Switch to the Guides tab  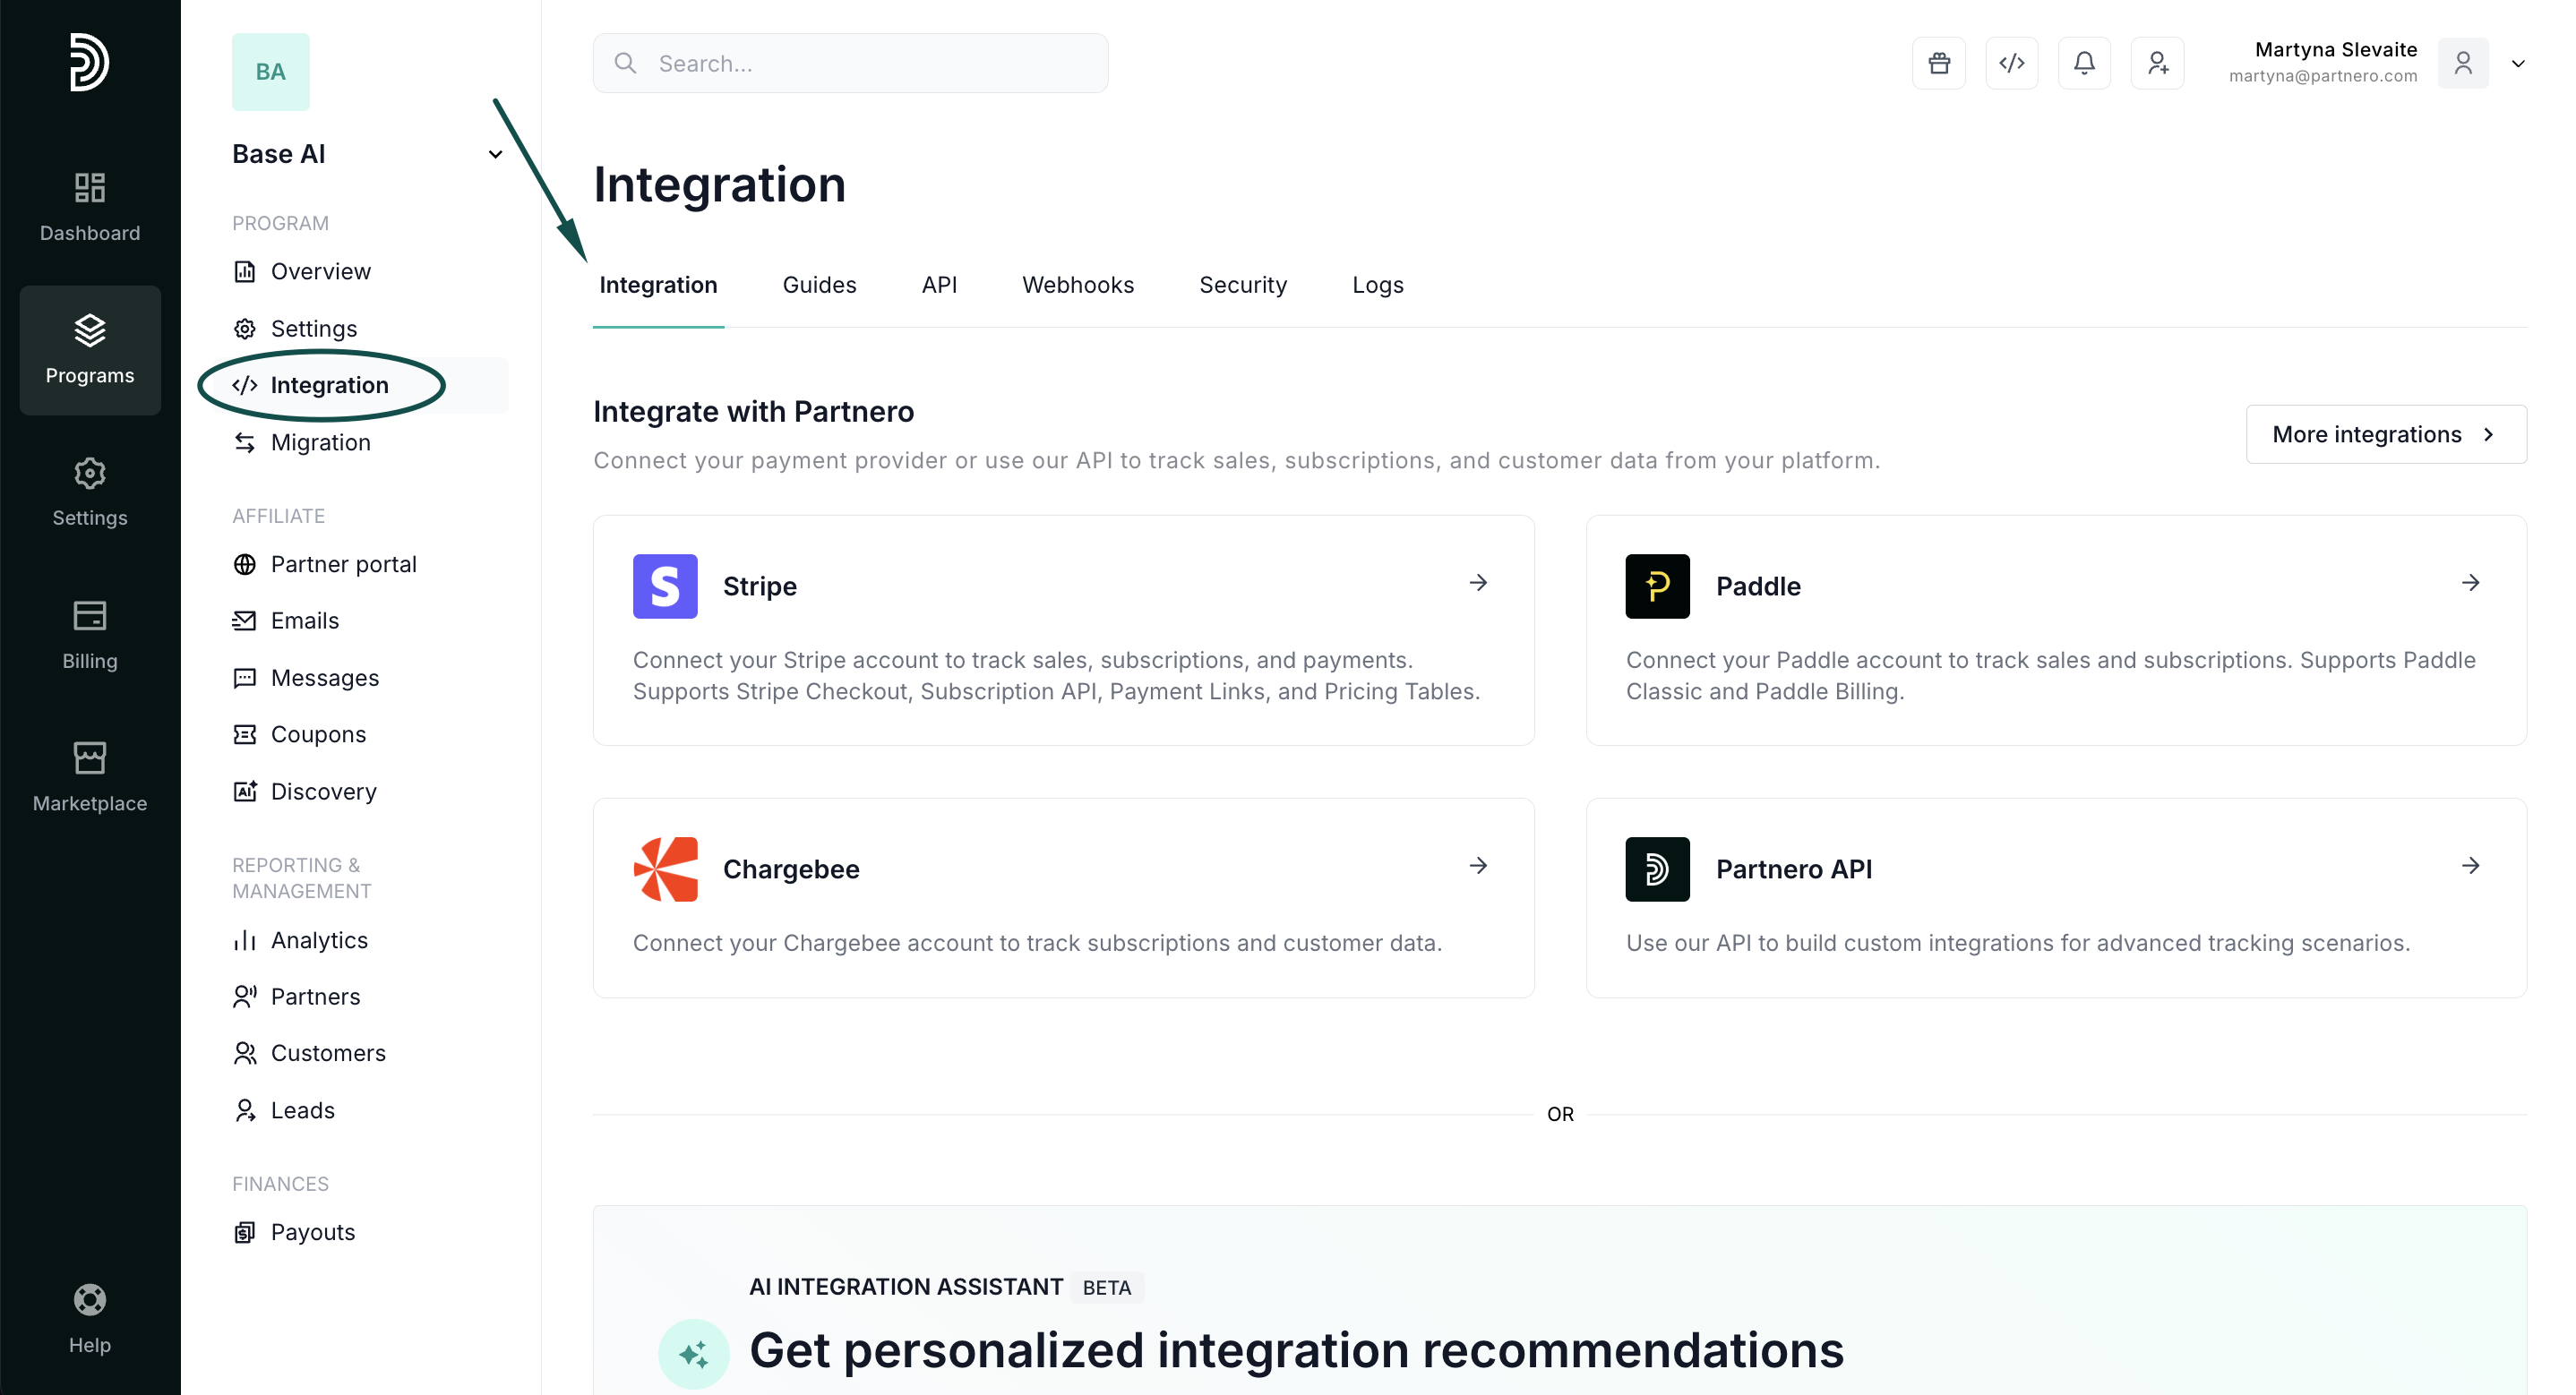[x=819, y=285]
